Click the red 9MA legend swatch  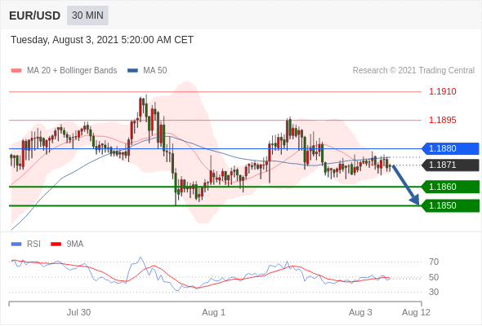[x=56, y=244]
